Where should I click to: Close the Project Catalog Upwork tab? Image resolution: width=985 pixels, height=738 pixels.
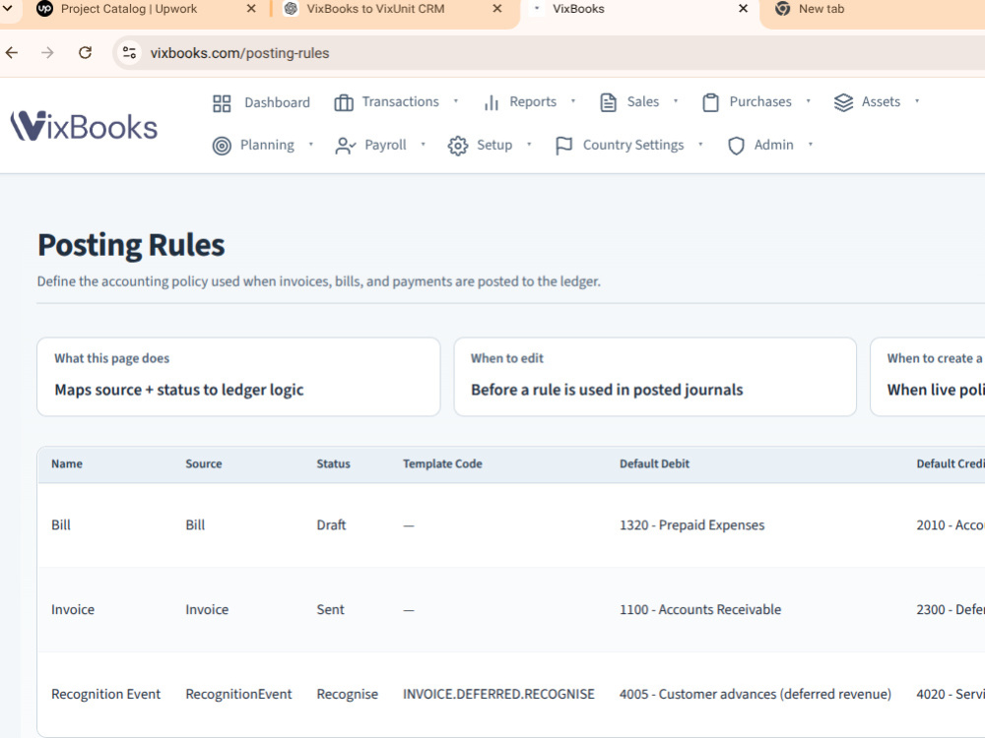(x=251, y=9)
